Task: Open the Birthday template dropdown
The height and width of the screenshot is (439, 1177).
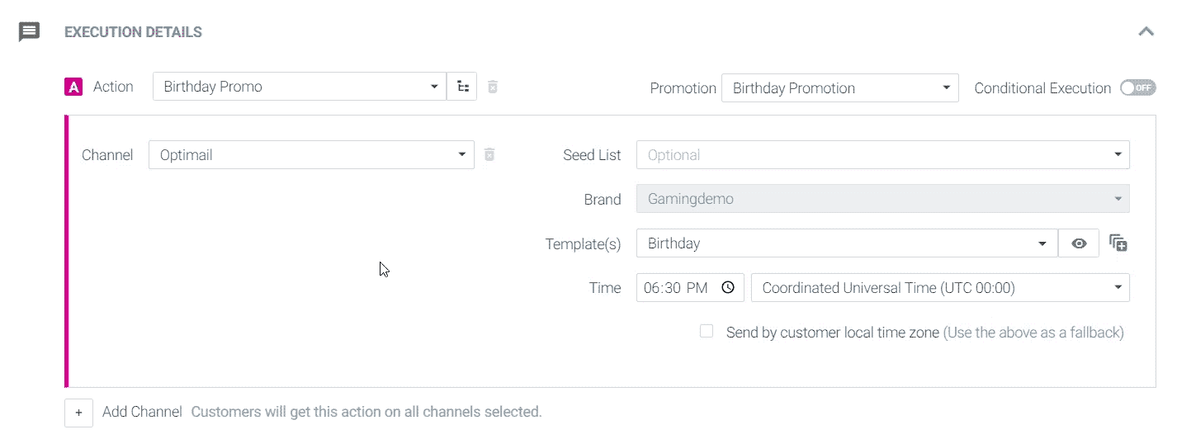Action: coord(847,243)
